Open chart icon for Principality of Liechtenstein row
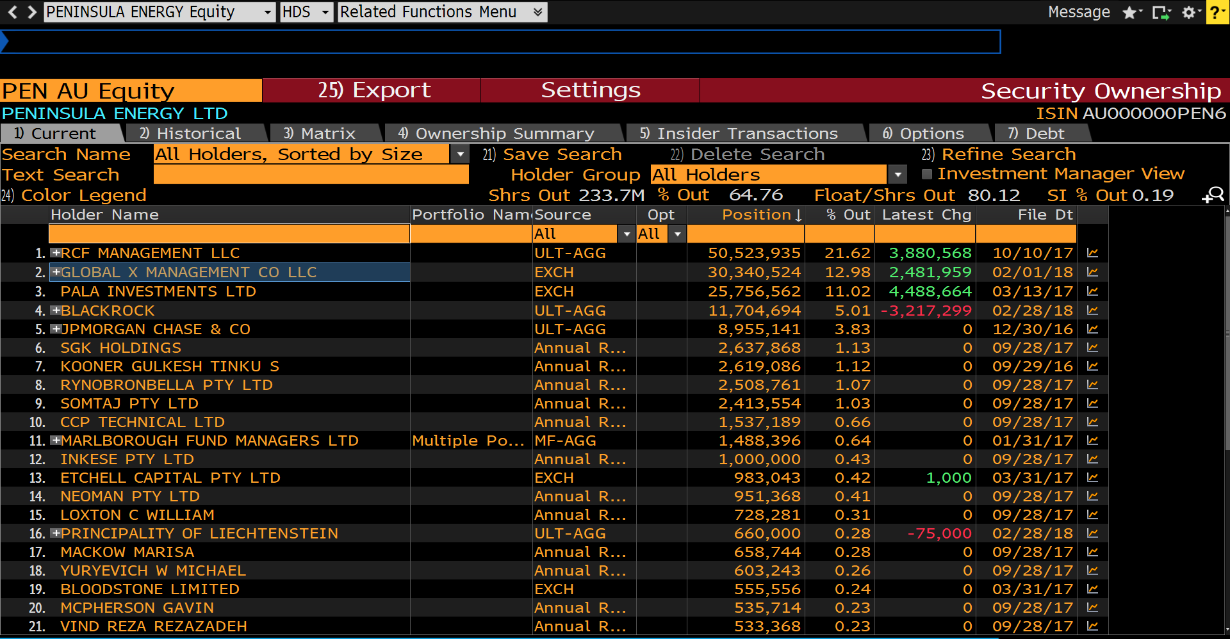Screen dimensions: 1230x639 1092,534
